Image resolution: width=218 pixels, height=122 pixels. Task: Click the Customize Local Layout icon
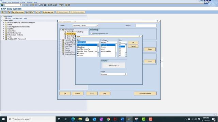pyautogui.click(x=69, y=5)
